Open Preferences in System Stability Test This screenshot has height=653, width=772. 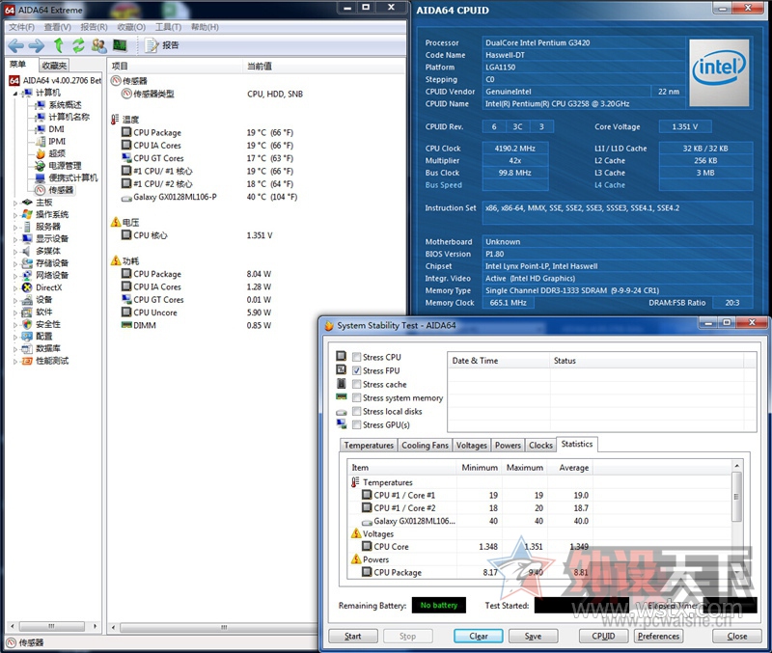click(x=659, y=637)
